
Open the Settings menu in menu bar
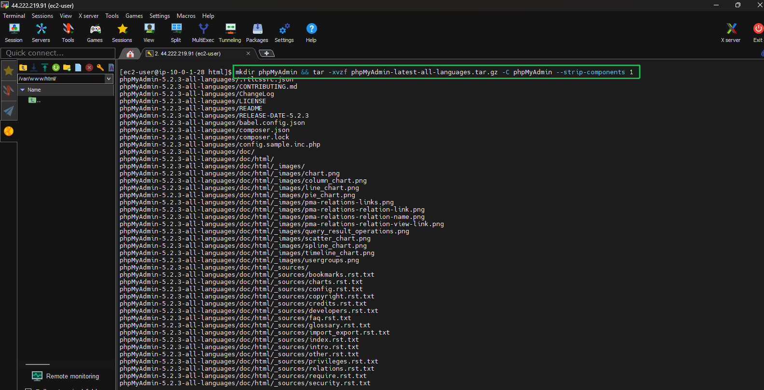point(160,16)
